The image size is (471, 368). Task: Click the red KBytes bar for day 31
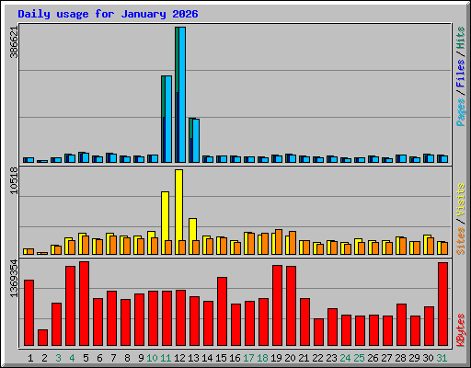[443, 305]
